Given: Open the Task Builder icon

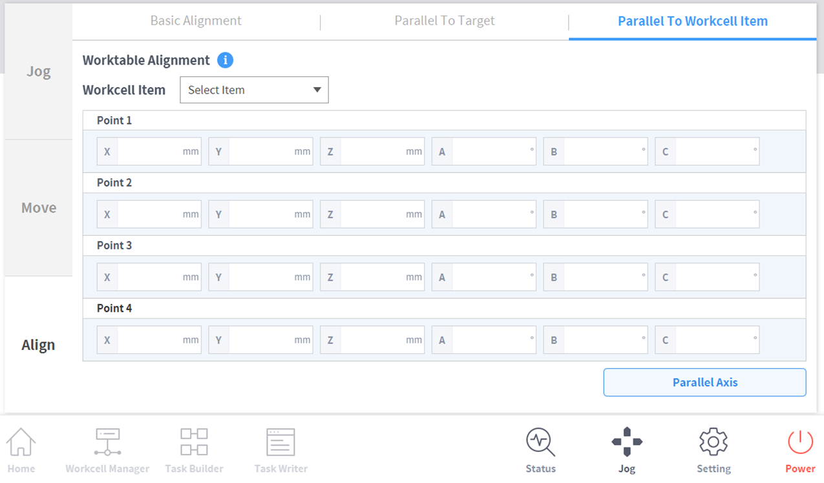Looking at the screenshot, I should coord(194,443).
